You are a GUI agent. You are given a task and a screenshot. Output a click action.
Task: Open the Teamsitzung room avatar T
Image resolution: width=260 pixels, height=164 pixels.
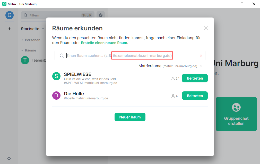[x=25, y=60]
